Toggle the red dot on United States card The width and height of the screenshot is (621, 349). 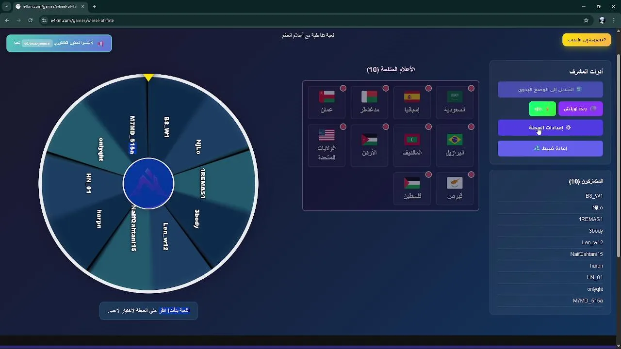pos(343,127)
